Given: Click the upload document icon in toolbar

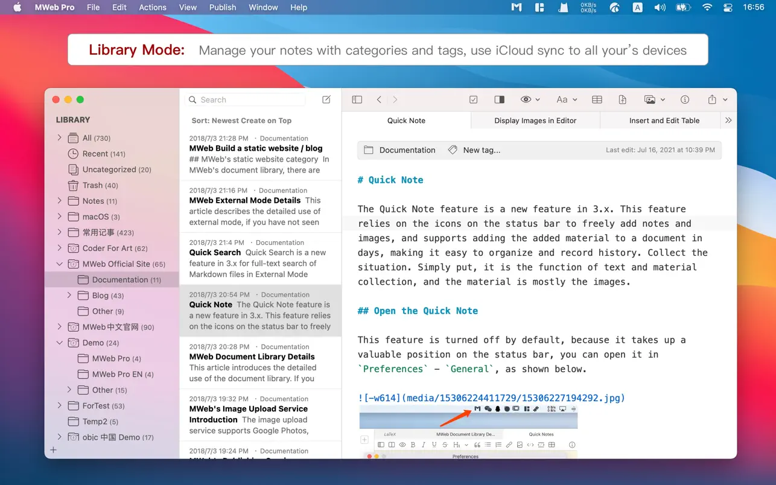Looking at the screenshot, I should pyautogui.click(x=622, y=100).
